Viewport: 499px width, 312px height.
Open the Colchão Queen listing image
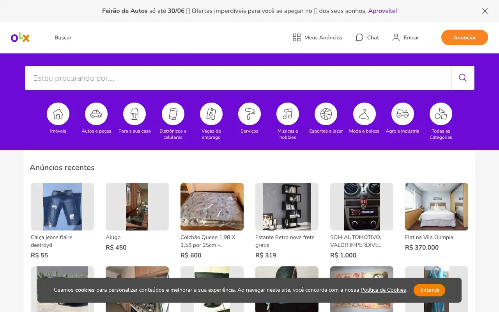point(212,207)
